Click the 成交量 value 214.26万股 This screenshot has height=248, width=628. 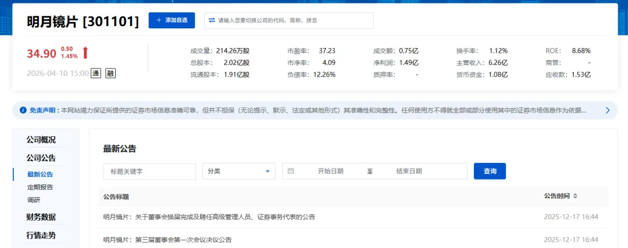[x=233, y=51]
